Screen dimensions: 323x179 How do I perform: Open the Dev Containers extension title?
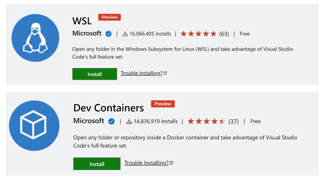point(108,108)
